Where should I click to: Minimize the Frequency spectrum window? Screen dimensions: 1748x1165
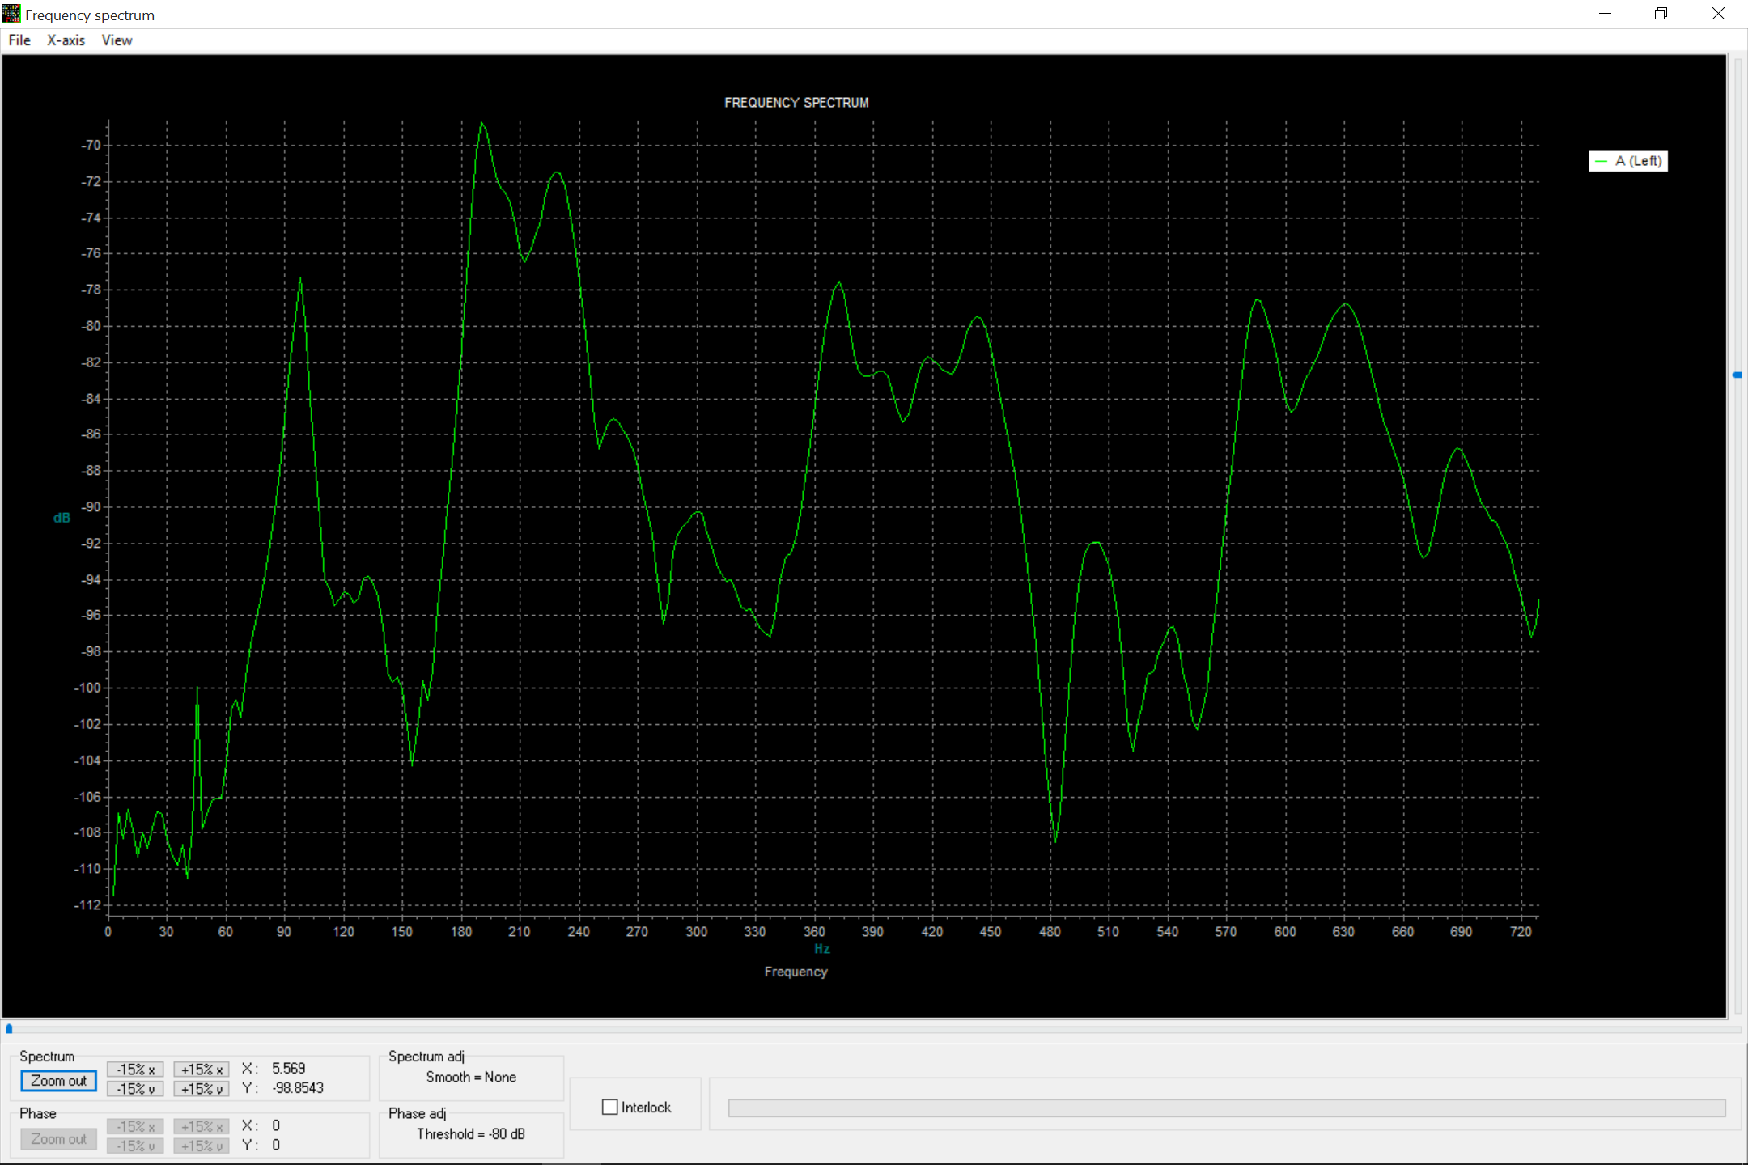tap(1606, 14)
